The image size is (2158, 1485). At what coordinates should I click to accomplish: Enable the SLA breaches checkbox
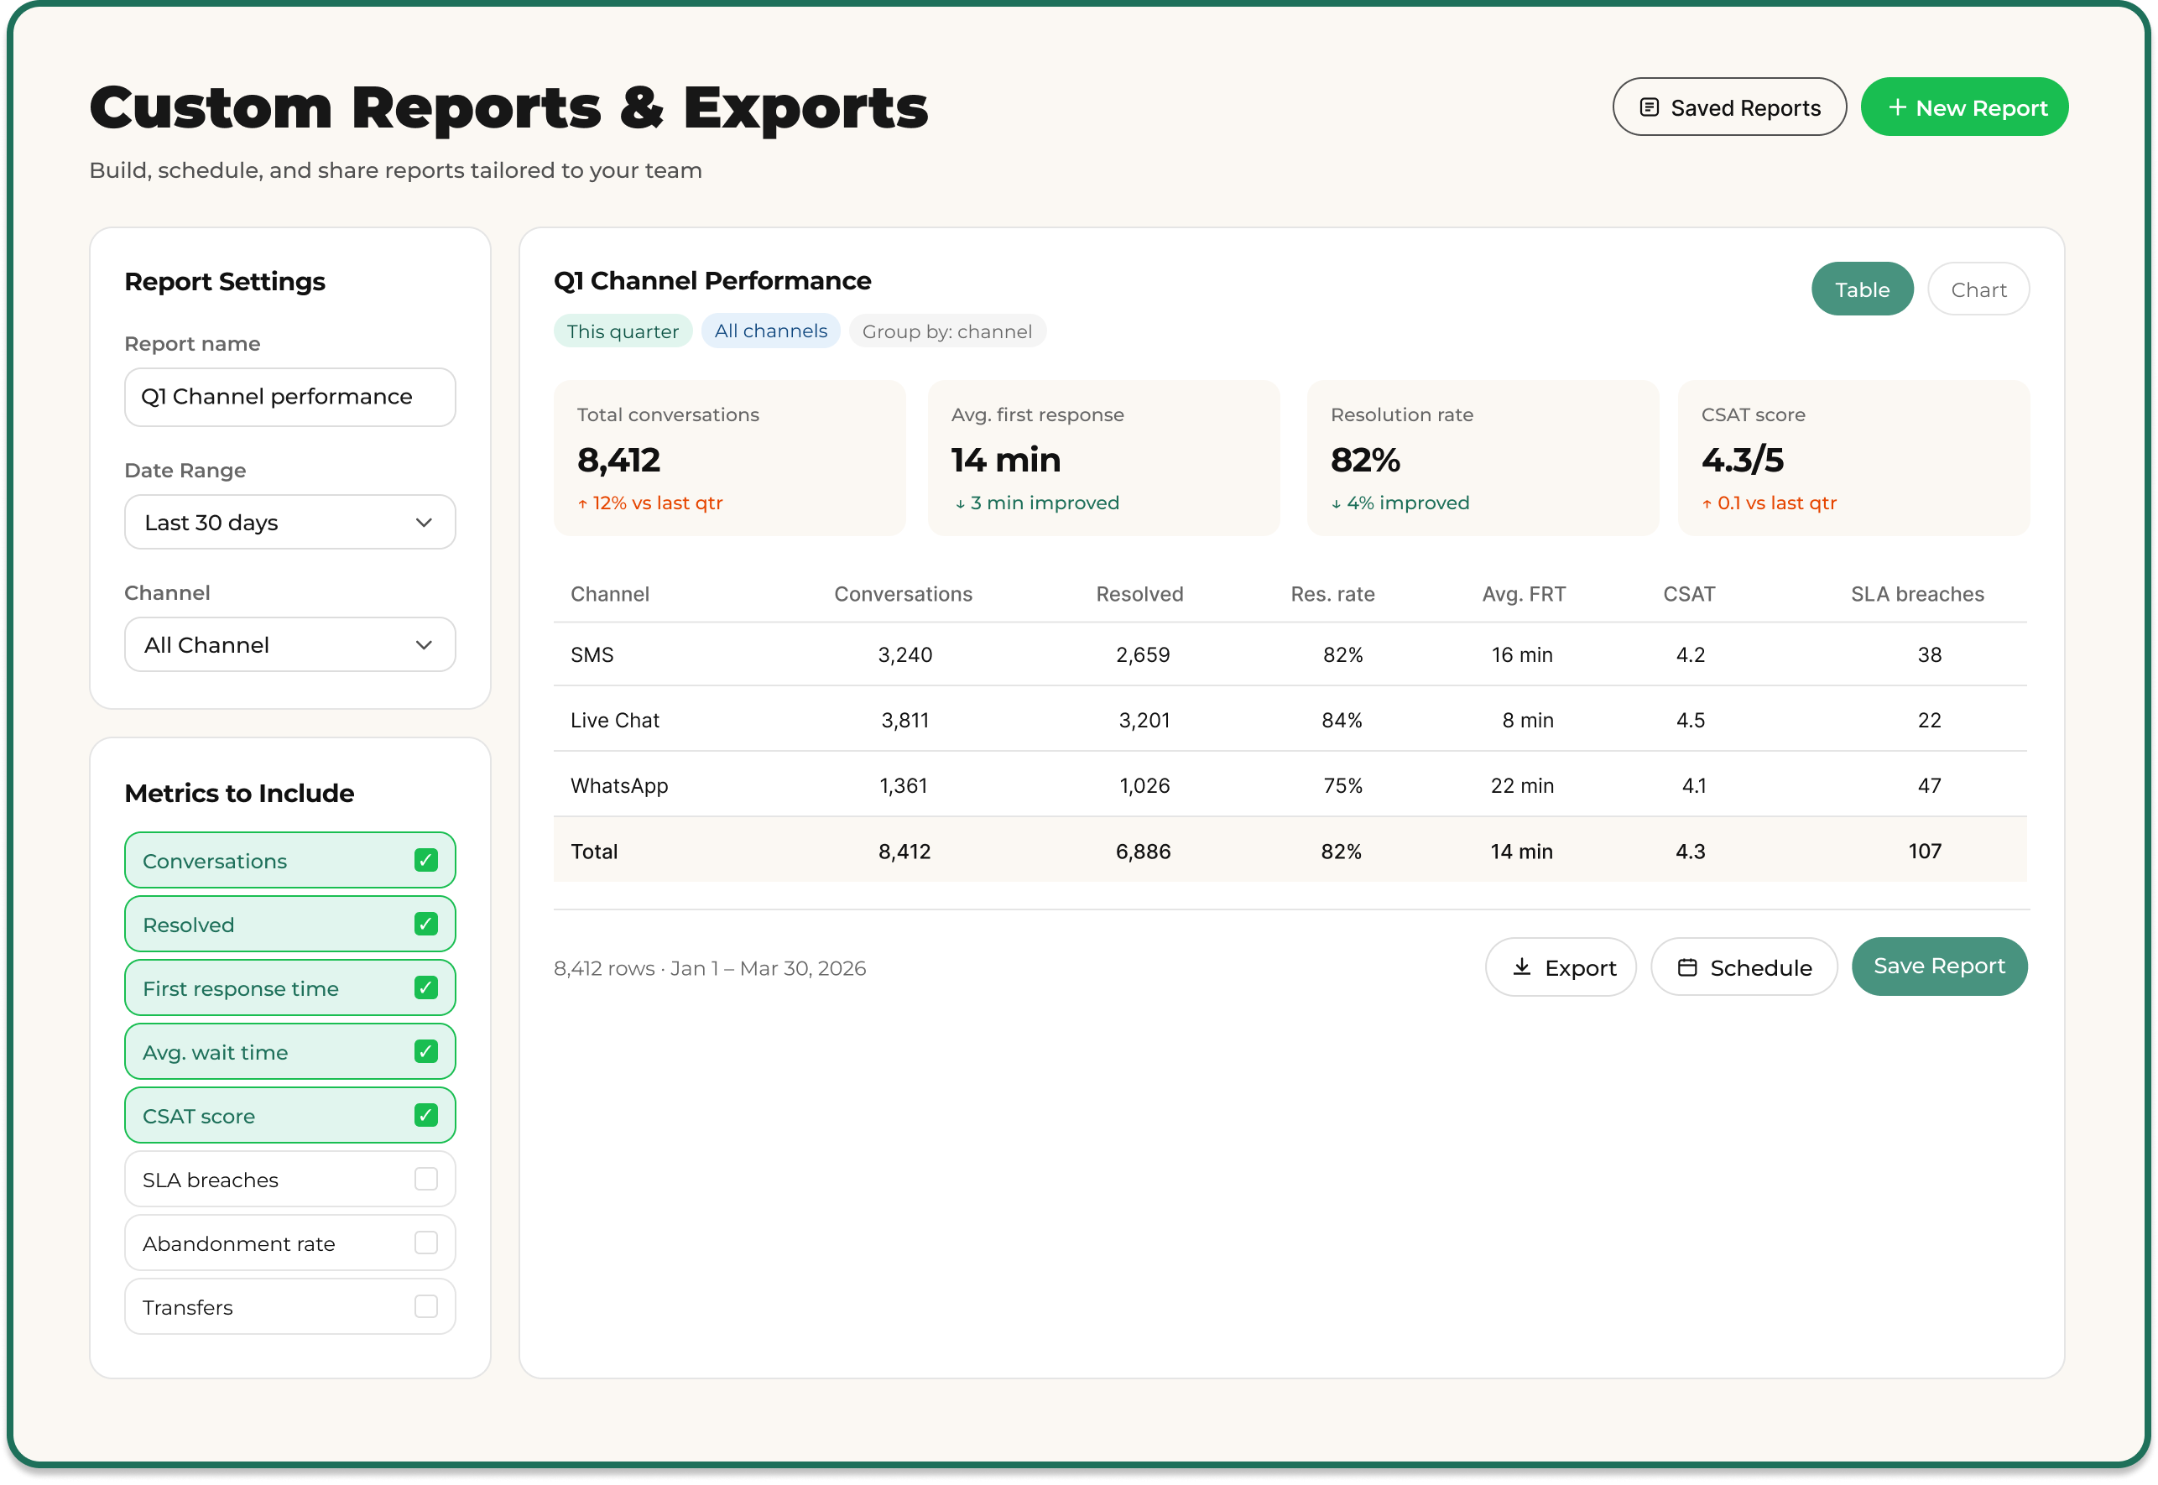tap(426, 1180)
